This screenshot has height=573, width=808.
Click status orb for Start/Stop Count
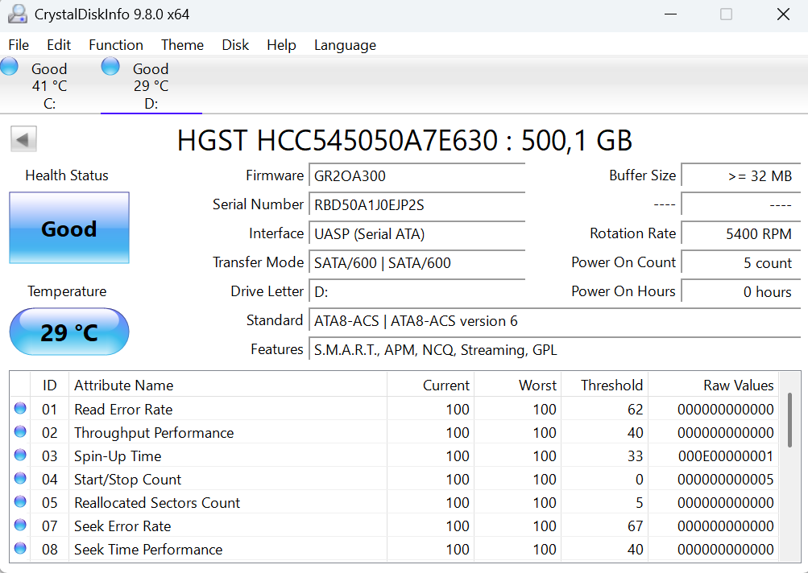click(20, 478)
